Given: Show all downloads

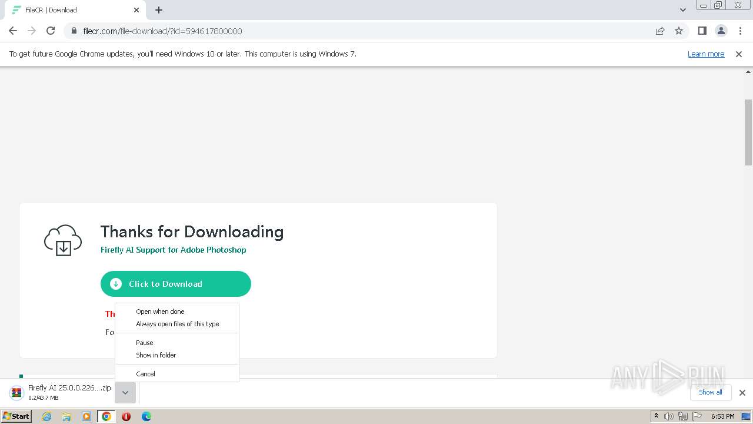Looking at the screenshot, I should coord(711,392).
